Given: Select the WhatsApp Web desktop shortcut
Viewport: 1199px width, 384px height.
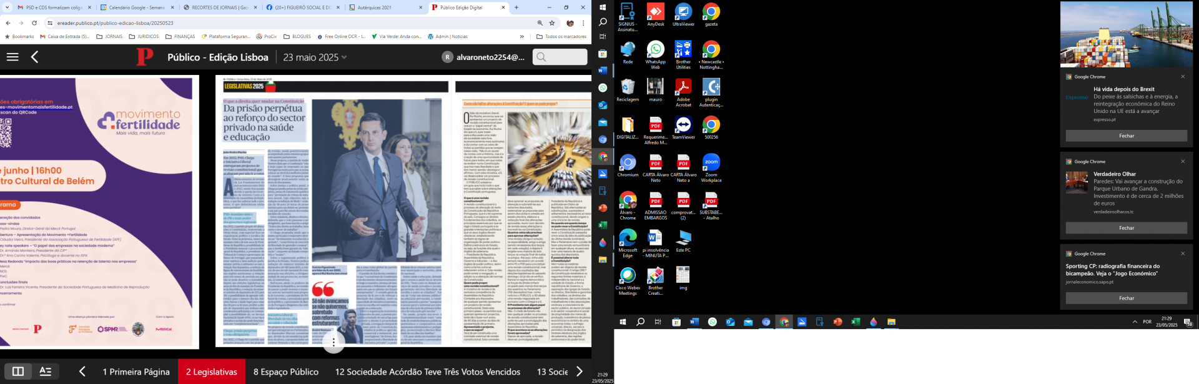Looking at the screenshot, I should point(655,55).
